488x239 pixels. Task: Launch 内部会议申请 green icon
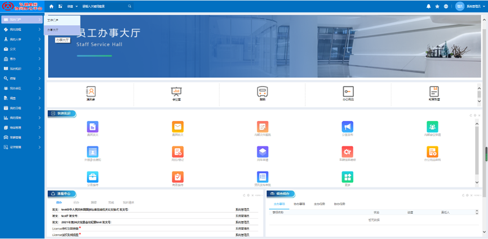[432, 127]
